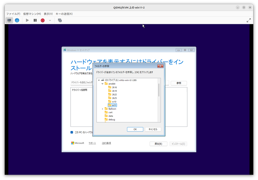Screen dimensions: 258x180
Task: Collapse the amd64 folder node
Action: coord(102,84)
